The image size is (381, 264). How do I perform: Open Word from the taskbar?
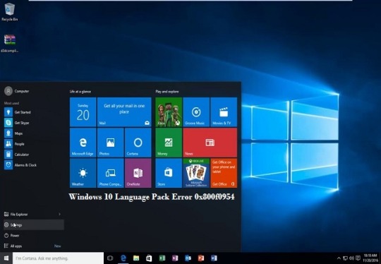(214, 258)
